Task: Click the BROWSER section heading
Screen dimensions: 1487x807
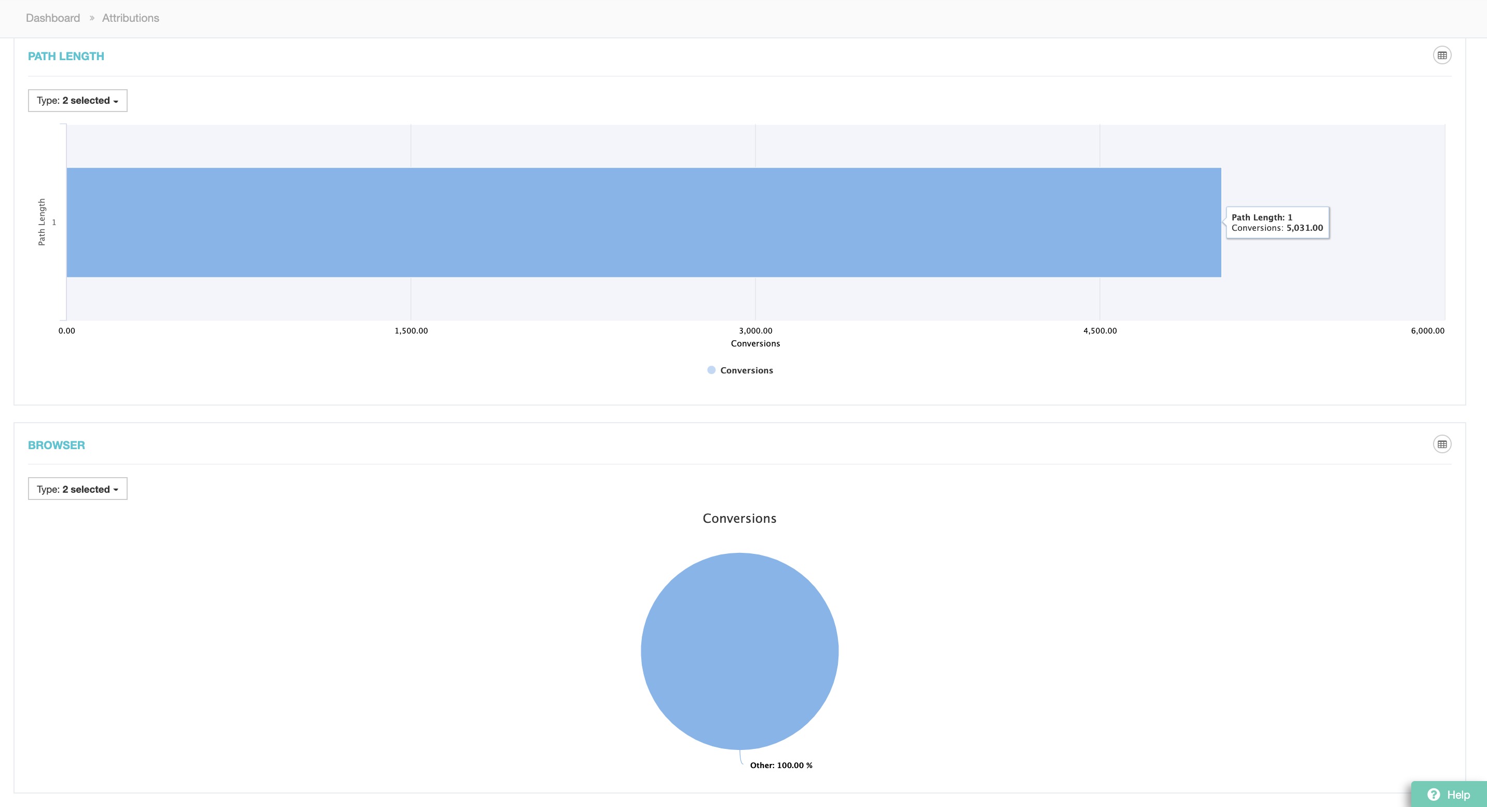Action: click(56, 445)
